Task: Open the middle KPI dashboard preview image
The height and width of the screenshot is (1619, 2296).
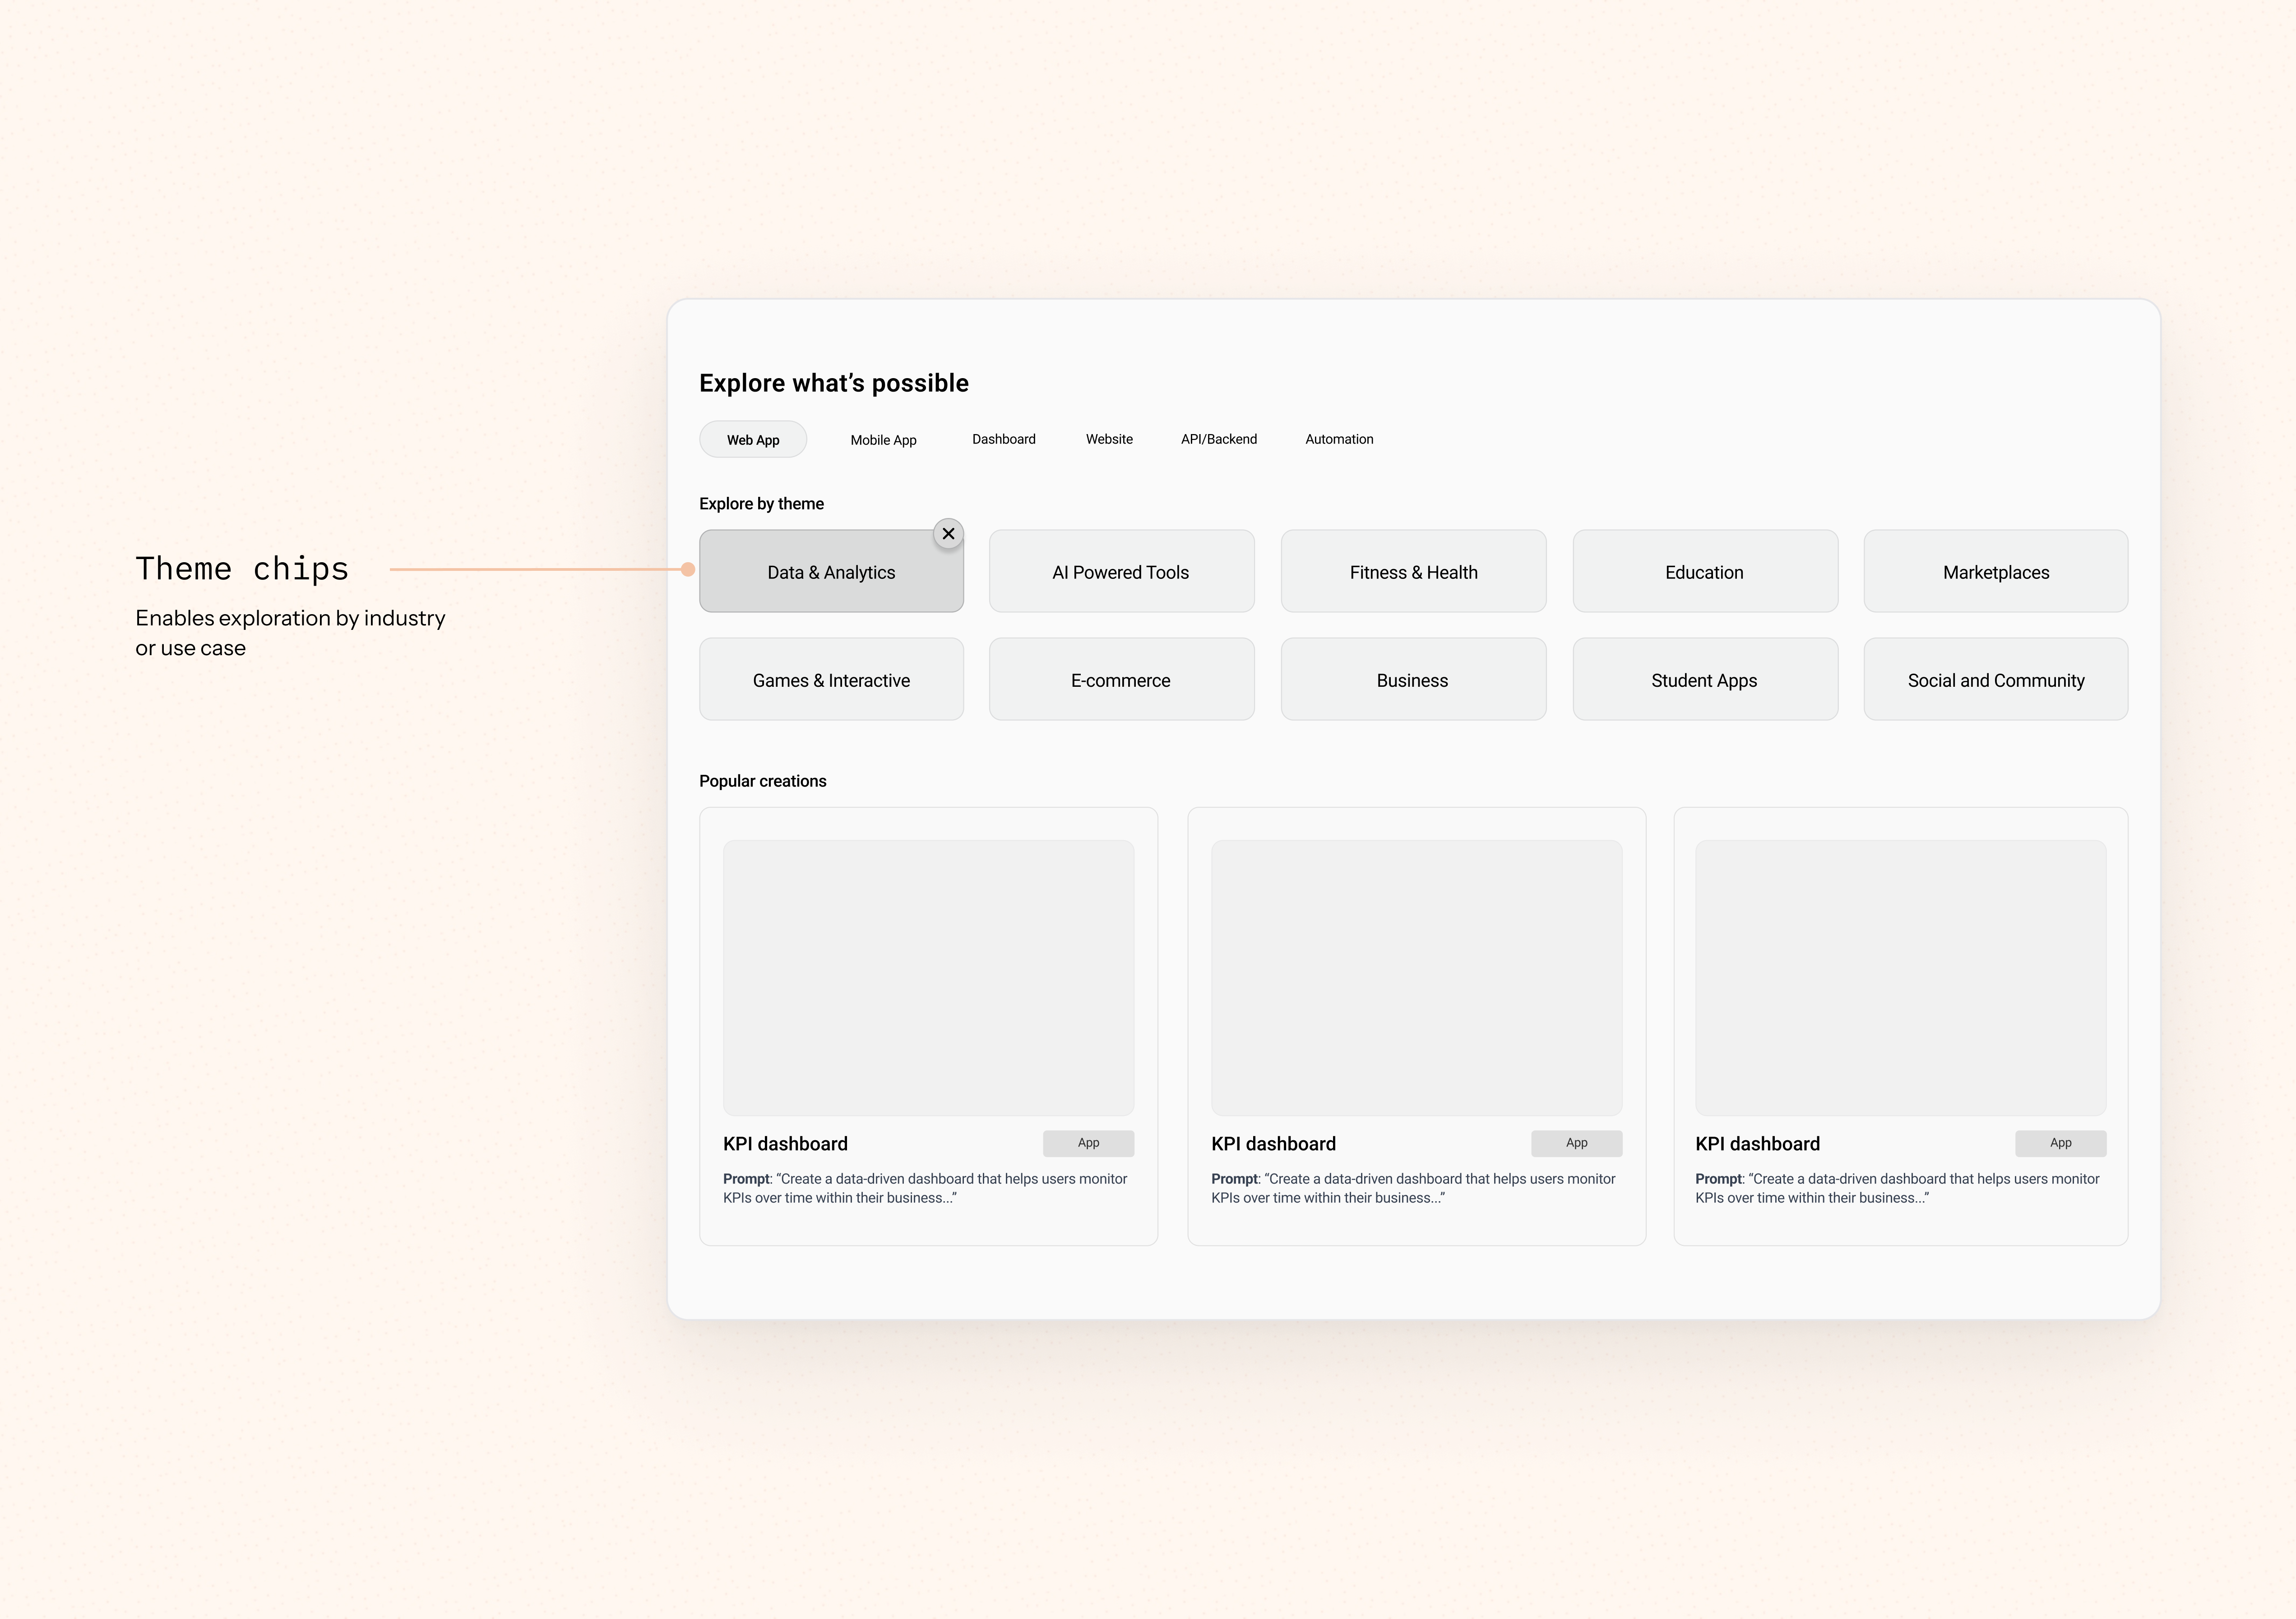Action: click(1416, 977)
